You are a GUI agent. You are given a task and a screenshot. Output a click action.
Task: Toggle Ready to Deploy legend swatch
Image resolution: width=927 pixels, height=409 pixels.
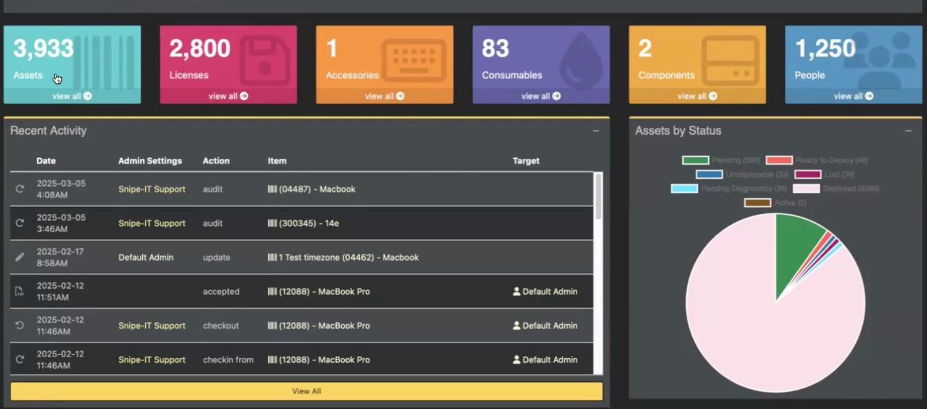pos(779,160)
